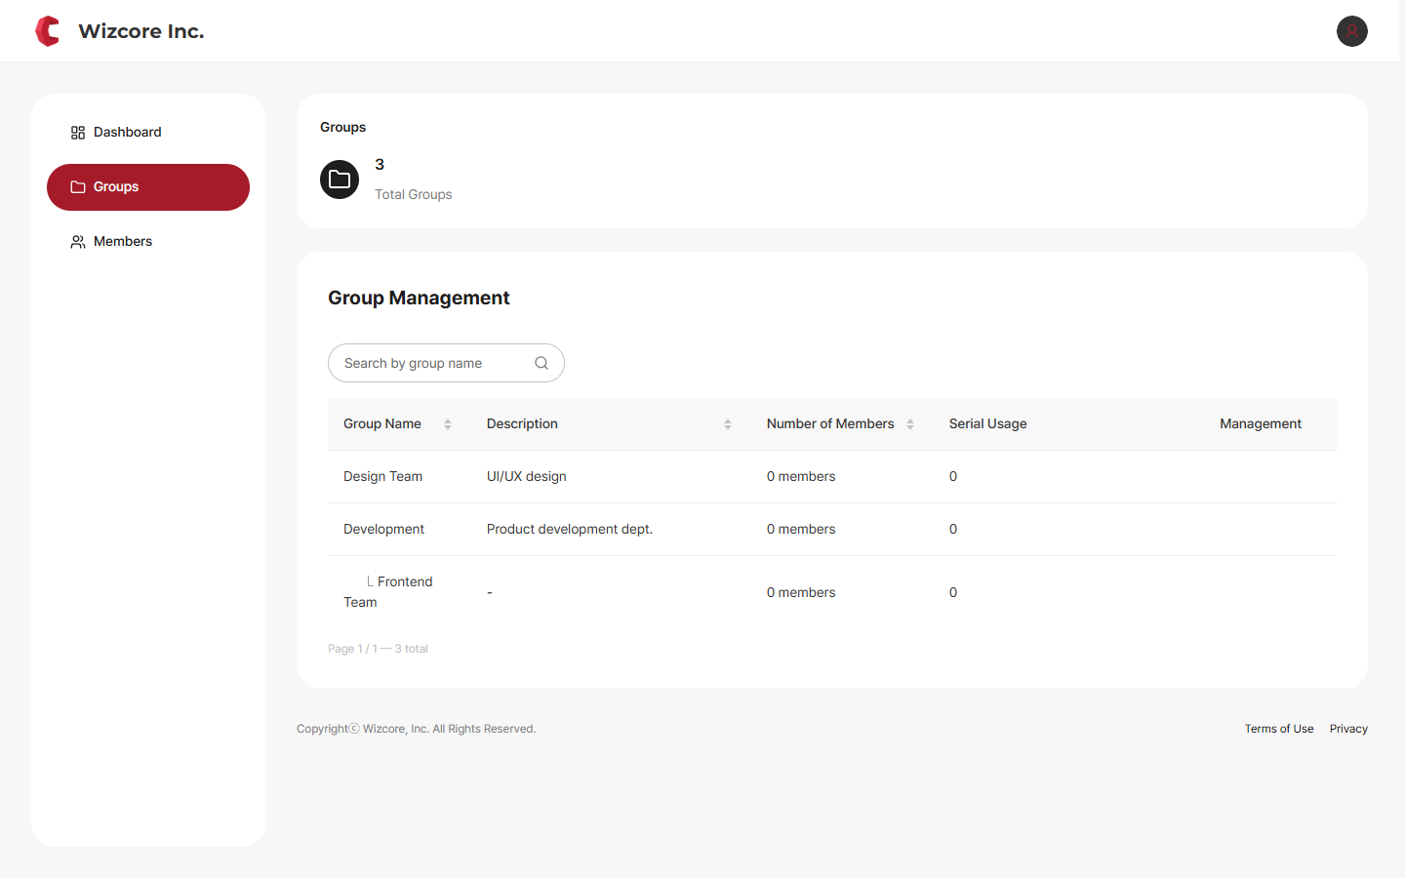Click Development's 0 members cell
Screen dimensions: 1405x878
801,529
